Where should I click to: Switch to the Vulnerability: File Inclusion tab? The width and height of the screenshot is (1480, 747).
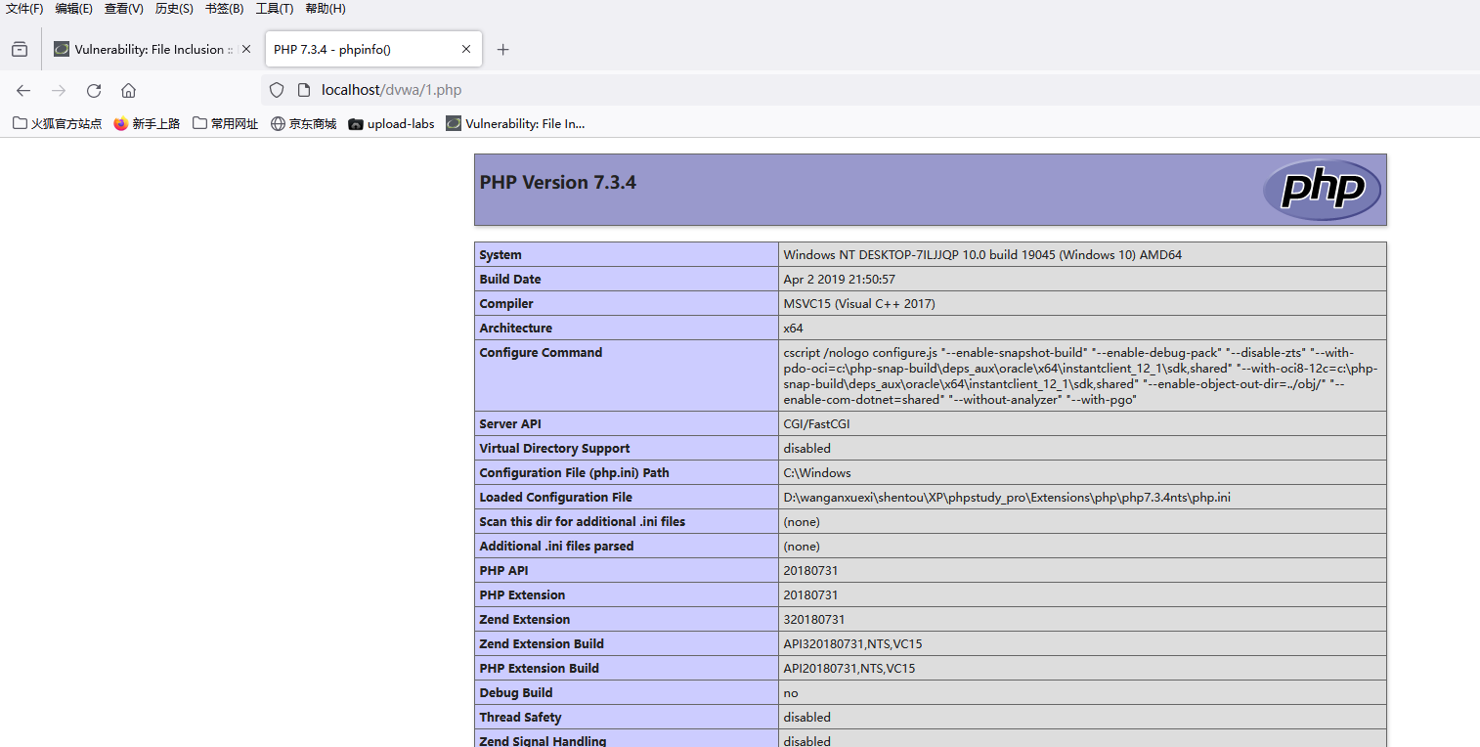point(152,49)
